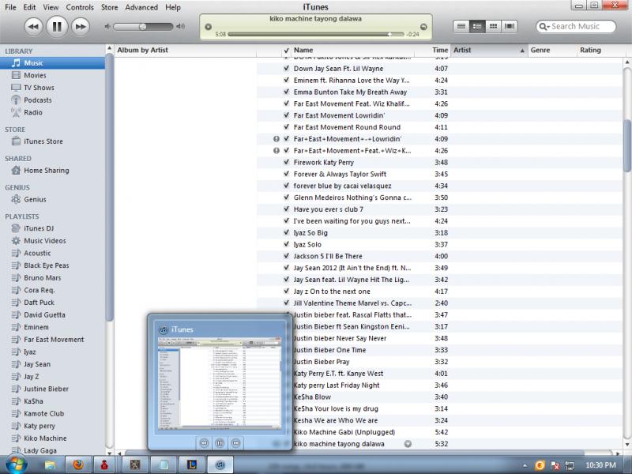Adjust the volume slider knob
The height and width of the screenshot is (474, 632).
[143, 26]
